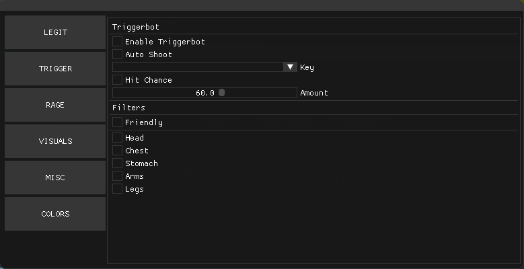This screenshot has height=269, width=524.
Task: Select the RAGE tab
Action: [x=55, y=105]
